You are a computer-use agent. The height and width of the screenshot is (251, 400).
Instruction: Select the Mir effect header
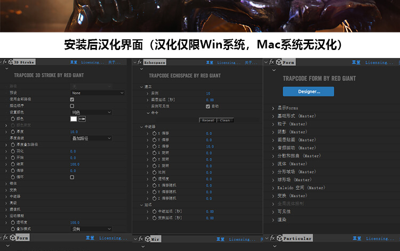155,239
